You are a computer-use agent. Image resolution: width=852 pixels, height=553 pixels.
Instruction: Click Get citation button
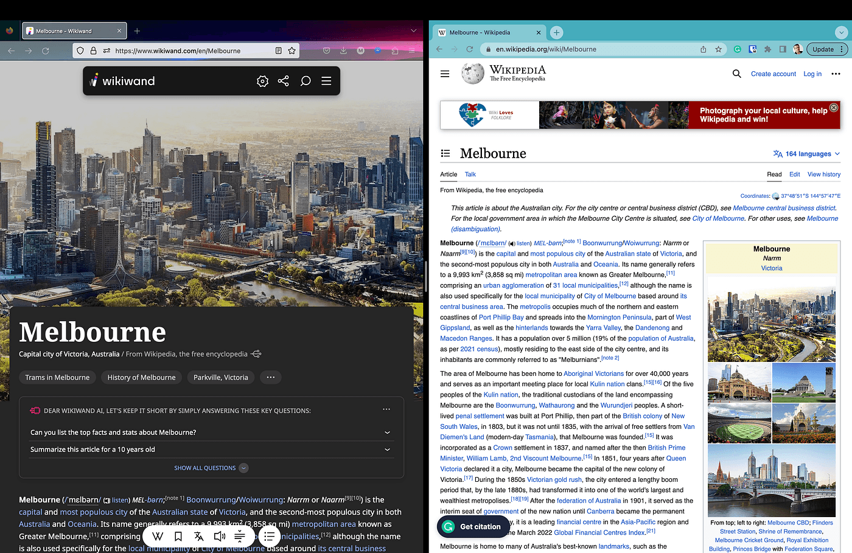coord(474,526)
